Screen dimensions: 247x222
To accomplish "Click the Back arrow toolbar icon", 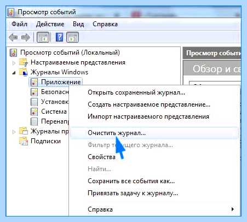I will click(13, 37).
